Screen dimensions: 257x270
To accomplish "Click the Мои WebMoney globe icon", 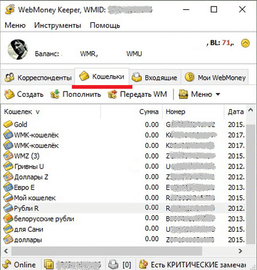I will click(189, 77).
